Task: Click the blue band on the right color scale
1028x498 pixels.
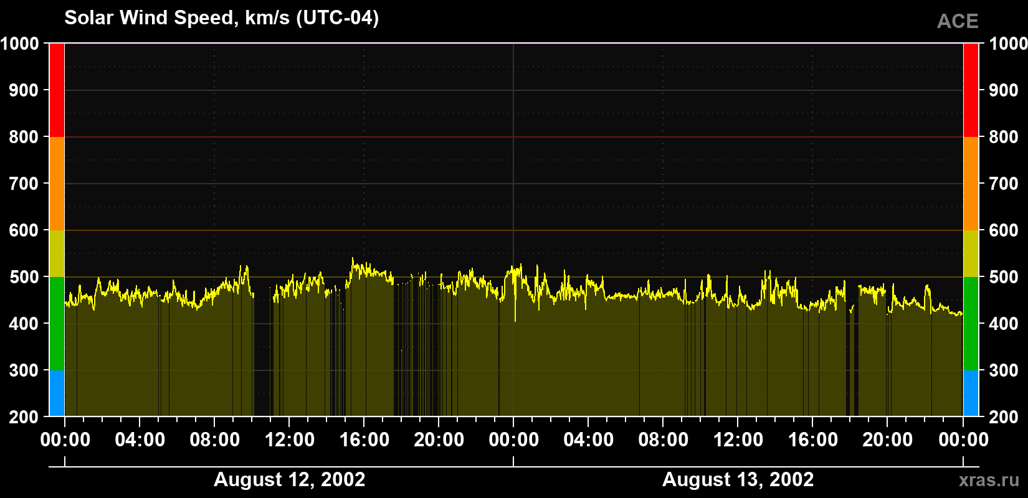Action: 971,393
